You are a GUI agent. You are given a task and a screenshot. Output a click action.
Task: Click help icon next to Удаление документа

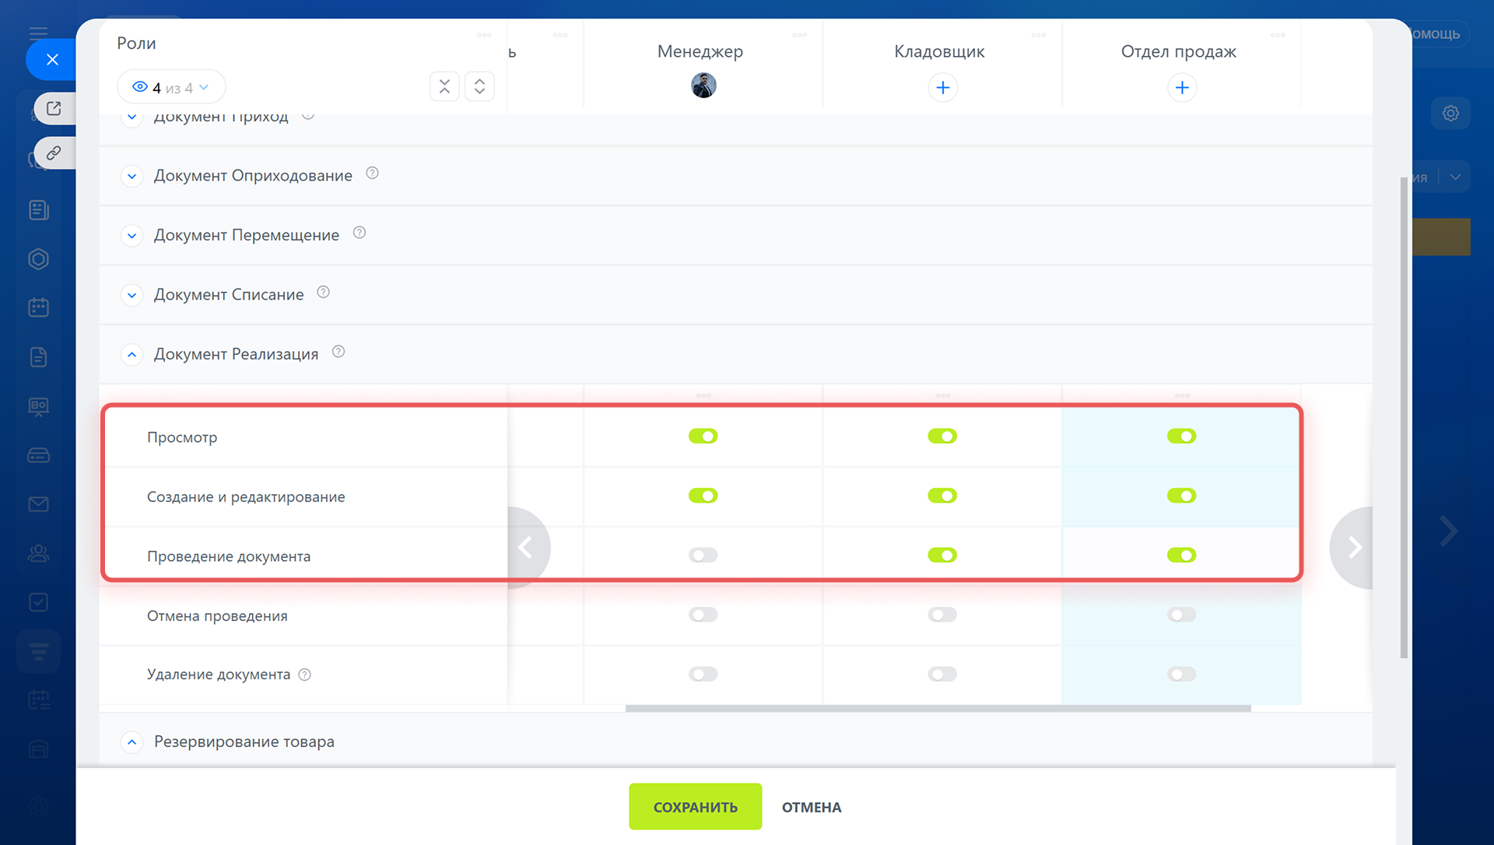[305, 675]
